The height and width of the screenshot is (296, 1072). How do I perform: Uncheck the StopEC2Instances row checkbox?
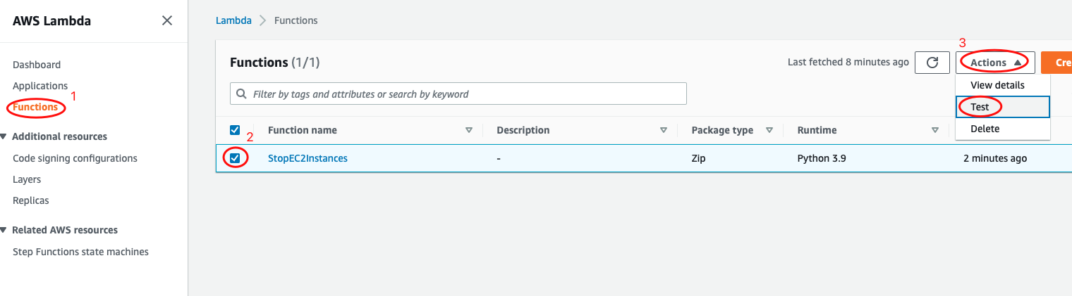coord(235,158)
